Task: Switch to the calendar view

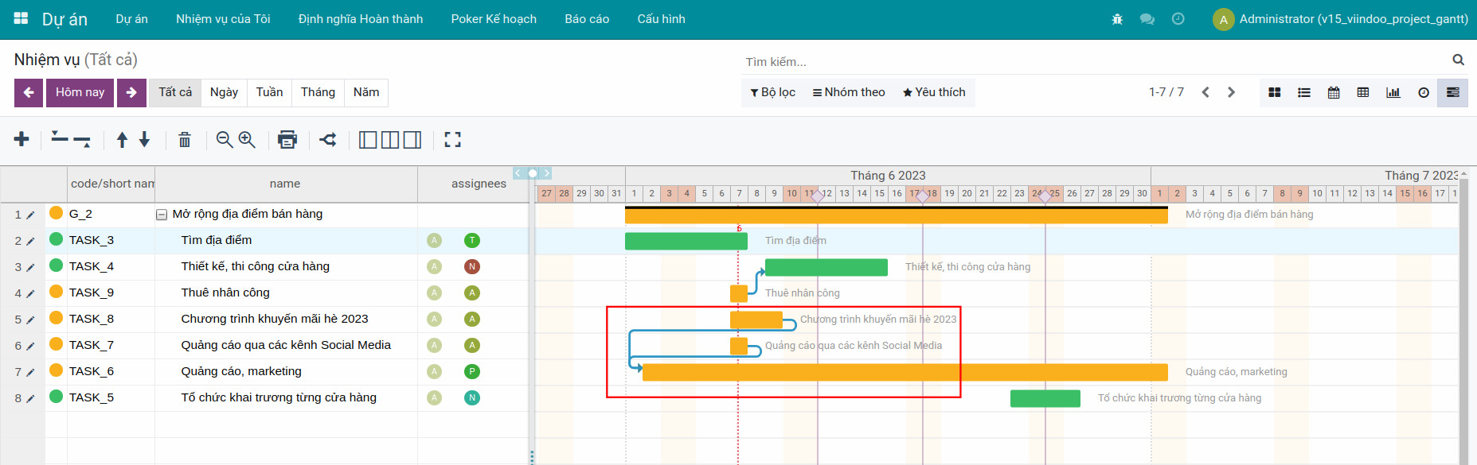Action: (1334, 93)
